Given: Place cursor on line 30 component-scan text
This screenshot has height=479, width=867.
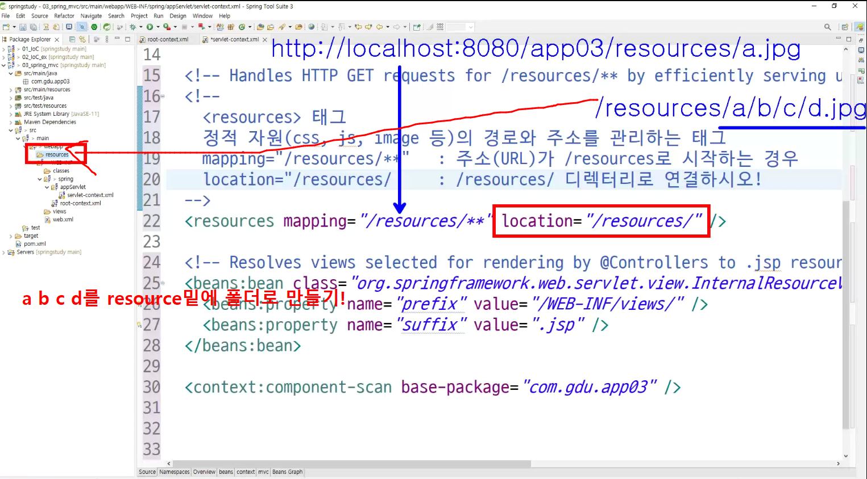Looking at the screenshot, I should point(288,388).
